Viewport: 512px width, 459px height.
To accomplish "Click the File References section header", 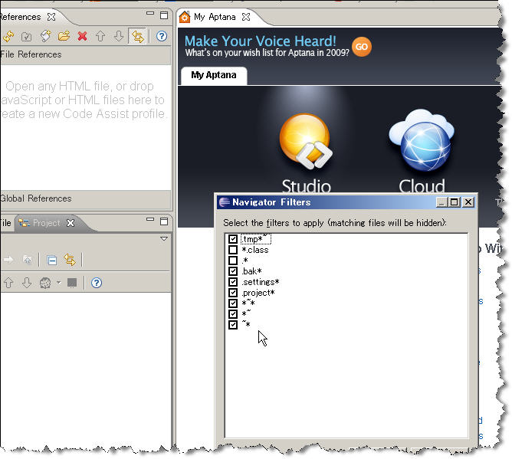I will pyautogui.click(x=86, y=54).
